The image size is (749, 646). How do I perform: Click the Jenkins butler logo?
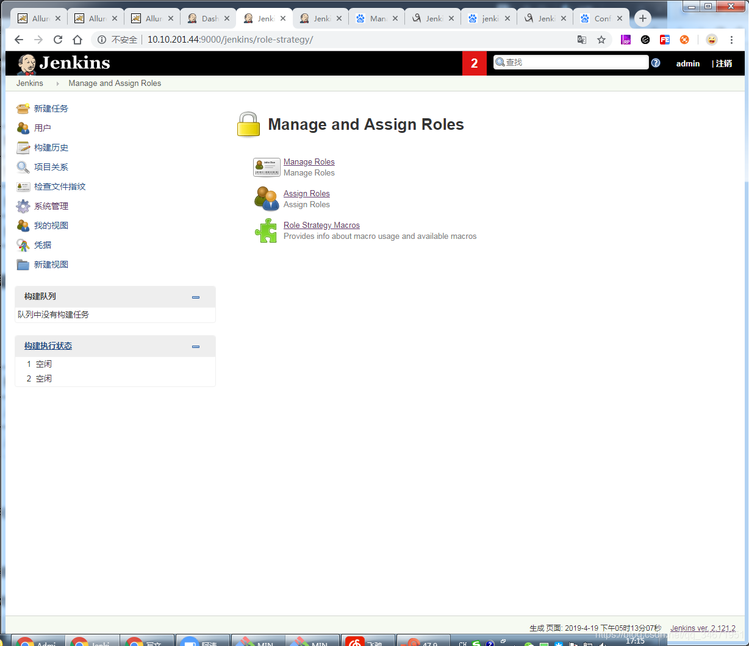click(x=27, y=63)
